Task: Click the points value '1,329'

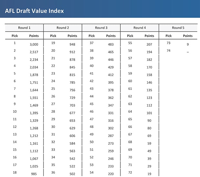Action: pos(34,121)
